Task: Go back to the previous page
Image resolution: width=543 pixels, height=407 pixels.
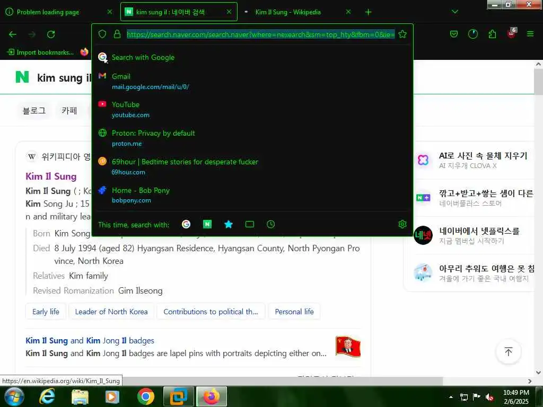Action: pos(13,34)
